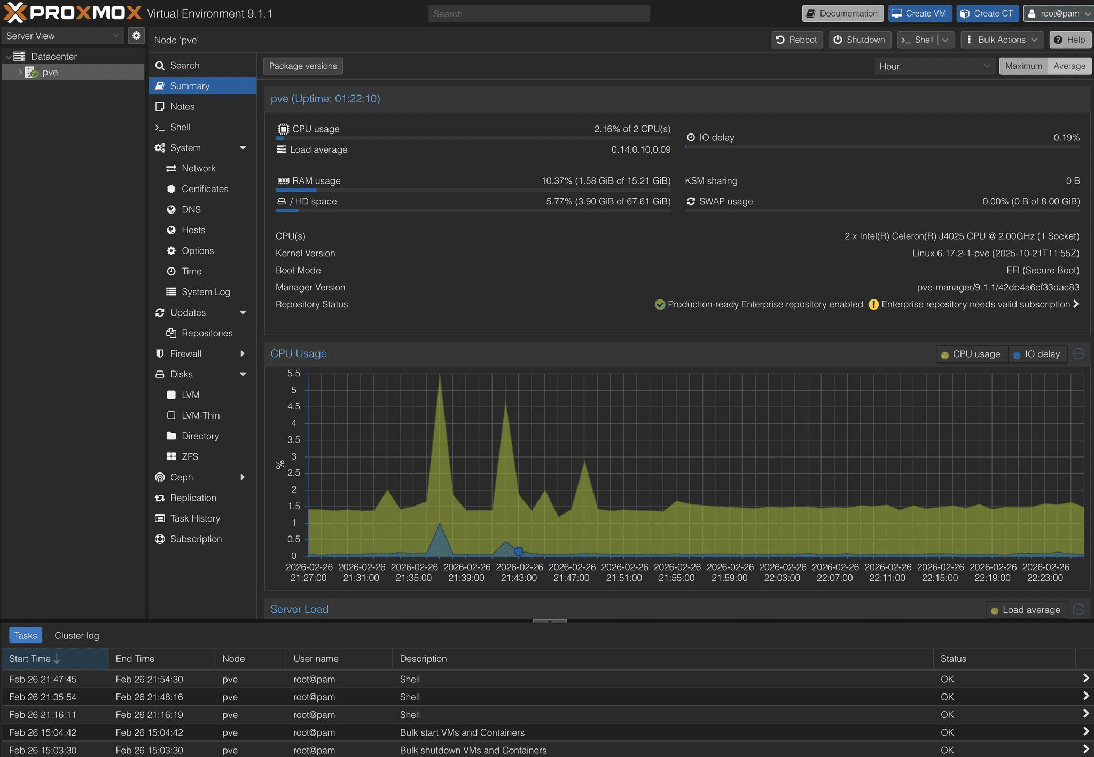The height and width of the screenshot is (757, 1094).
Task: Toggle CPU usage series in chart legend
Action: click(x=971, y=354)
